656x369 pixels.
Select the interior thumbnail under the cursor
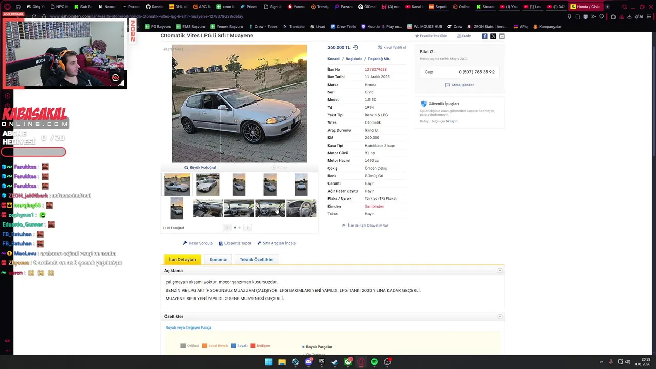tap(270, 208)
